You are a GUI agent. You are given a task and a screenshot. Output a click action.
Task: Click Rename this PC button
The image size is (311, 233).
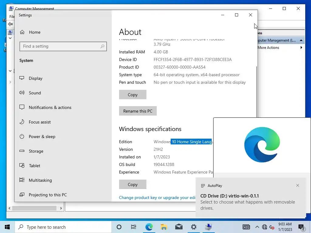138,111
